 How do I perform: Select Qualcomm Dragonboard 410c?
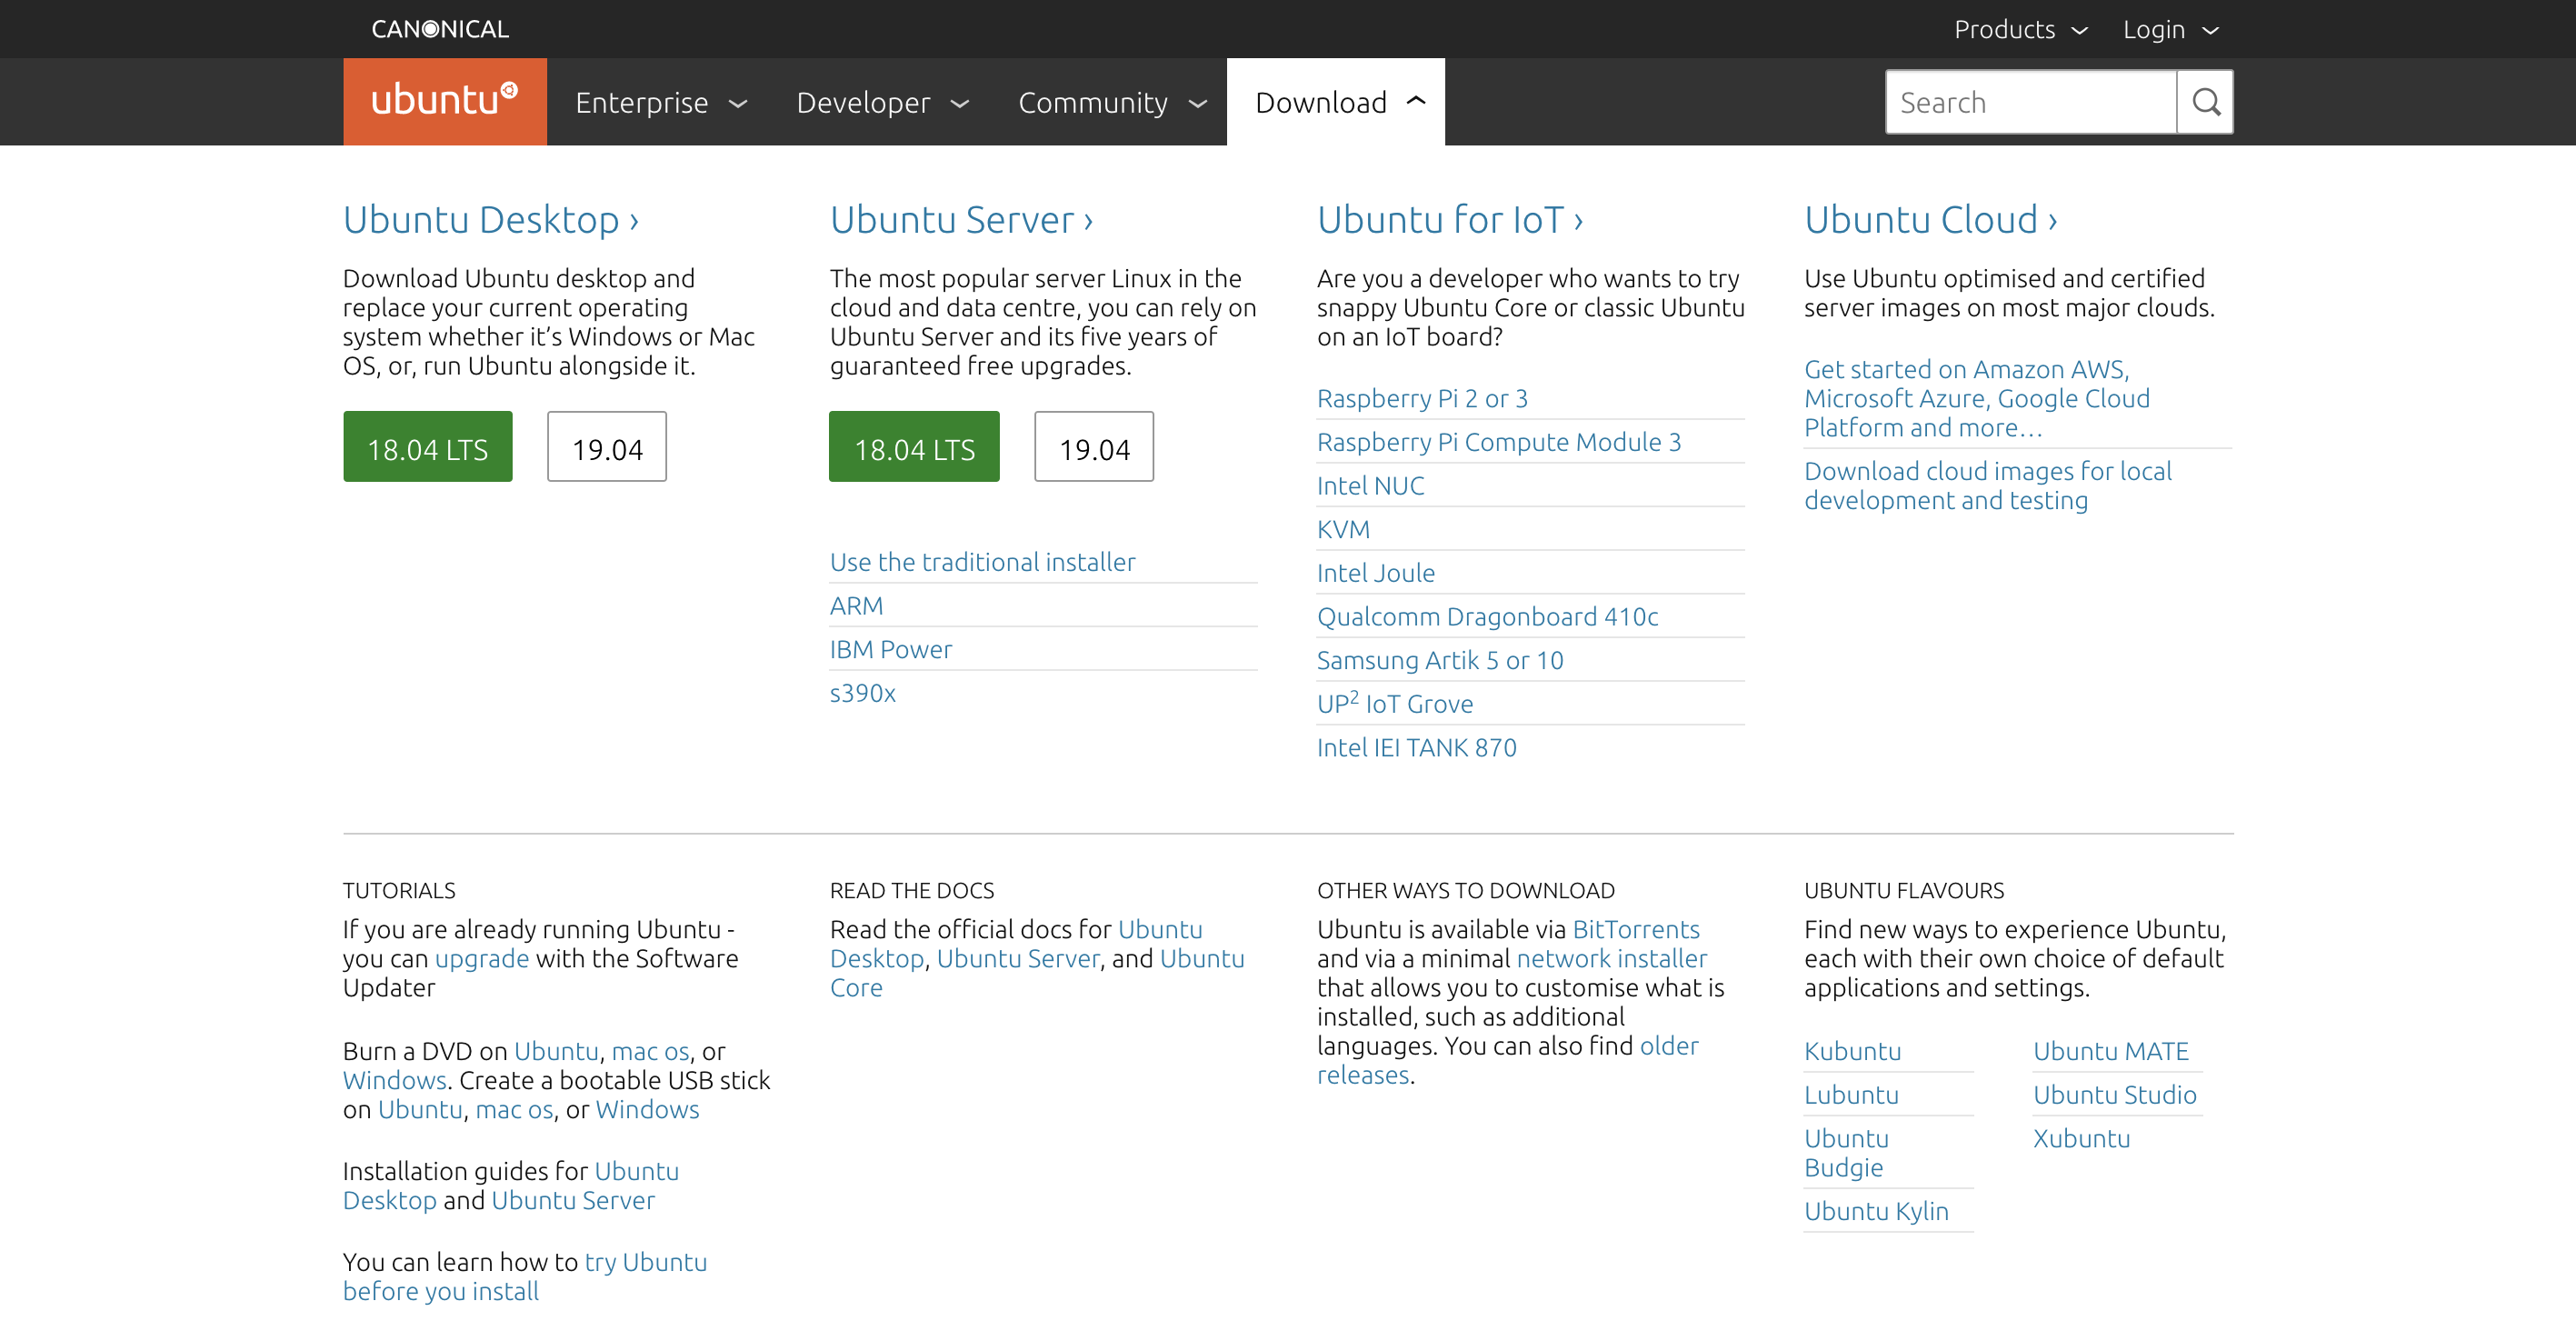tap(1487, 617)
